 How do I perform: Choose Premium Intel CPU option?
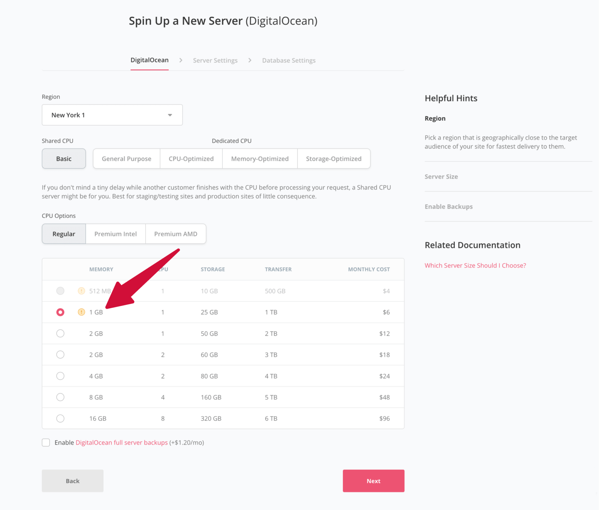(x=115, y=233)
